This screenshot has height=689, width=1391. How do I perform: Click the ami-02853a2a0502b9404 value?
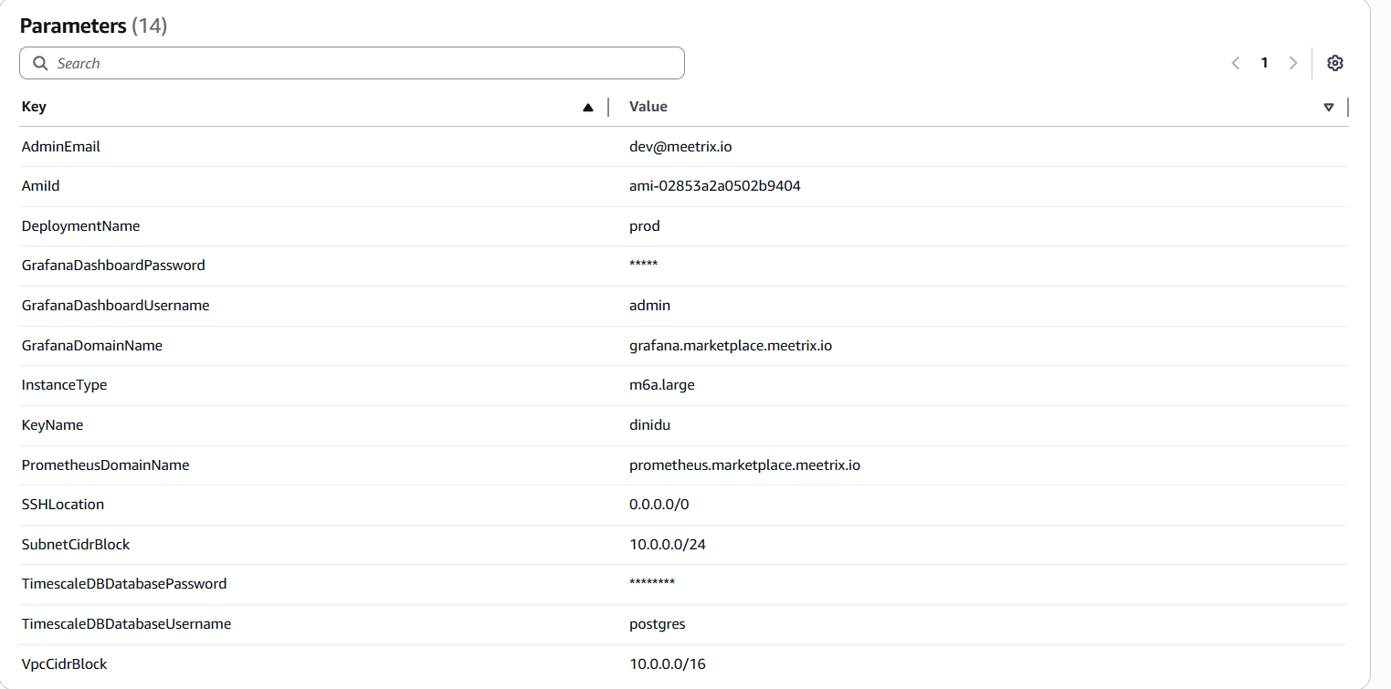pyautogui.click(x=715, y=186)
